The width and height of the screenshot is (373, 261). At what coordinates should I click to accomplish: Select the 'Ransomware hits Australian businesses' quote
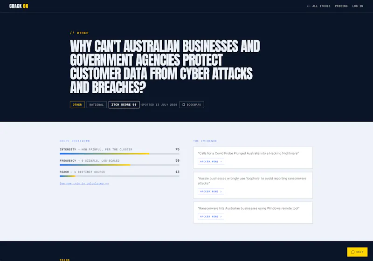click(x=249, y=208)
